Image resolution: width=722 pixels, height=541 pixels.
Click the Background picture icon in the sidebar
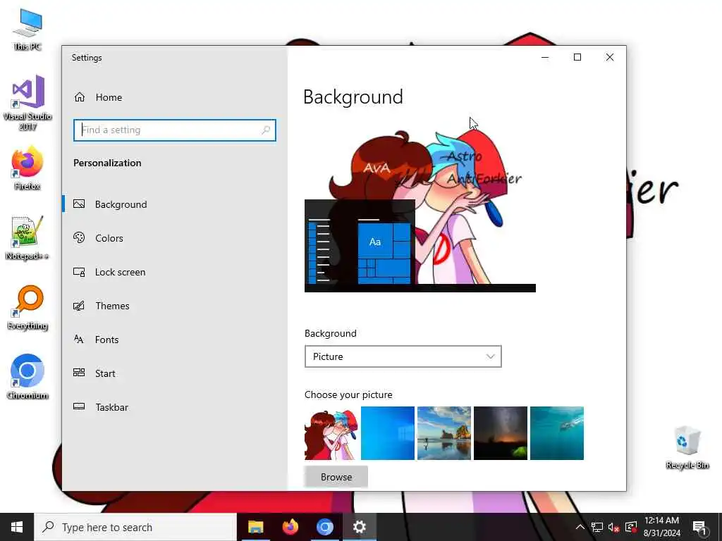coord(79,204)
